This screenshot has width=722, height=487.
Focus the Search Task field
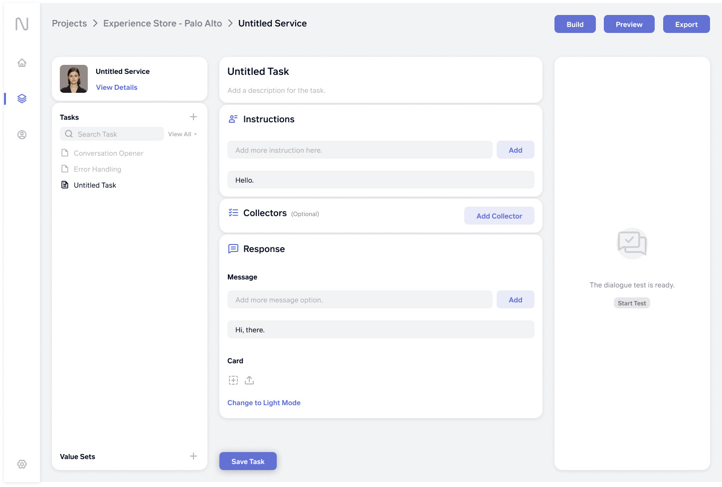pyautogui.click(x=118, y=134)
